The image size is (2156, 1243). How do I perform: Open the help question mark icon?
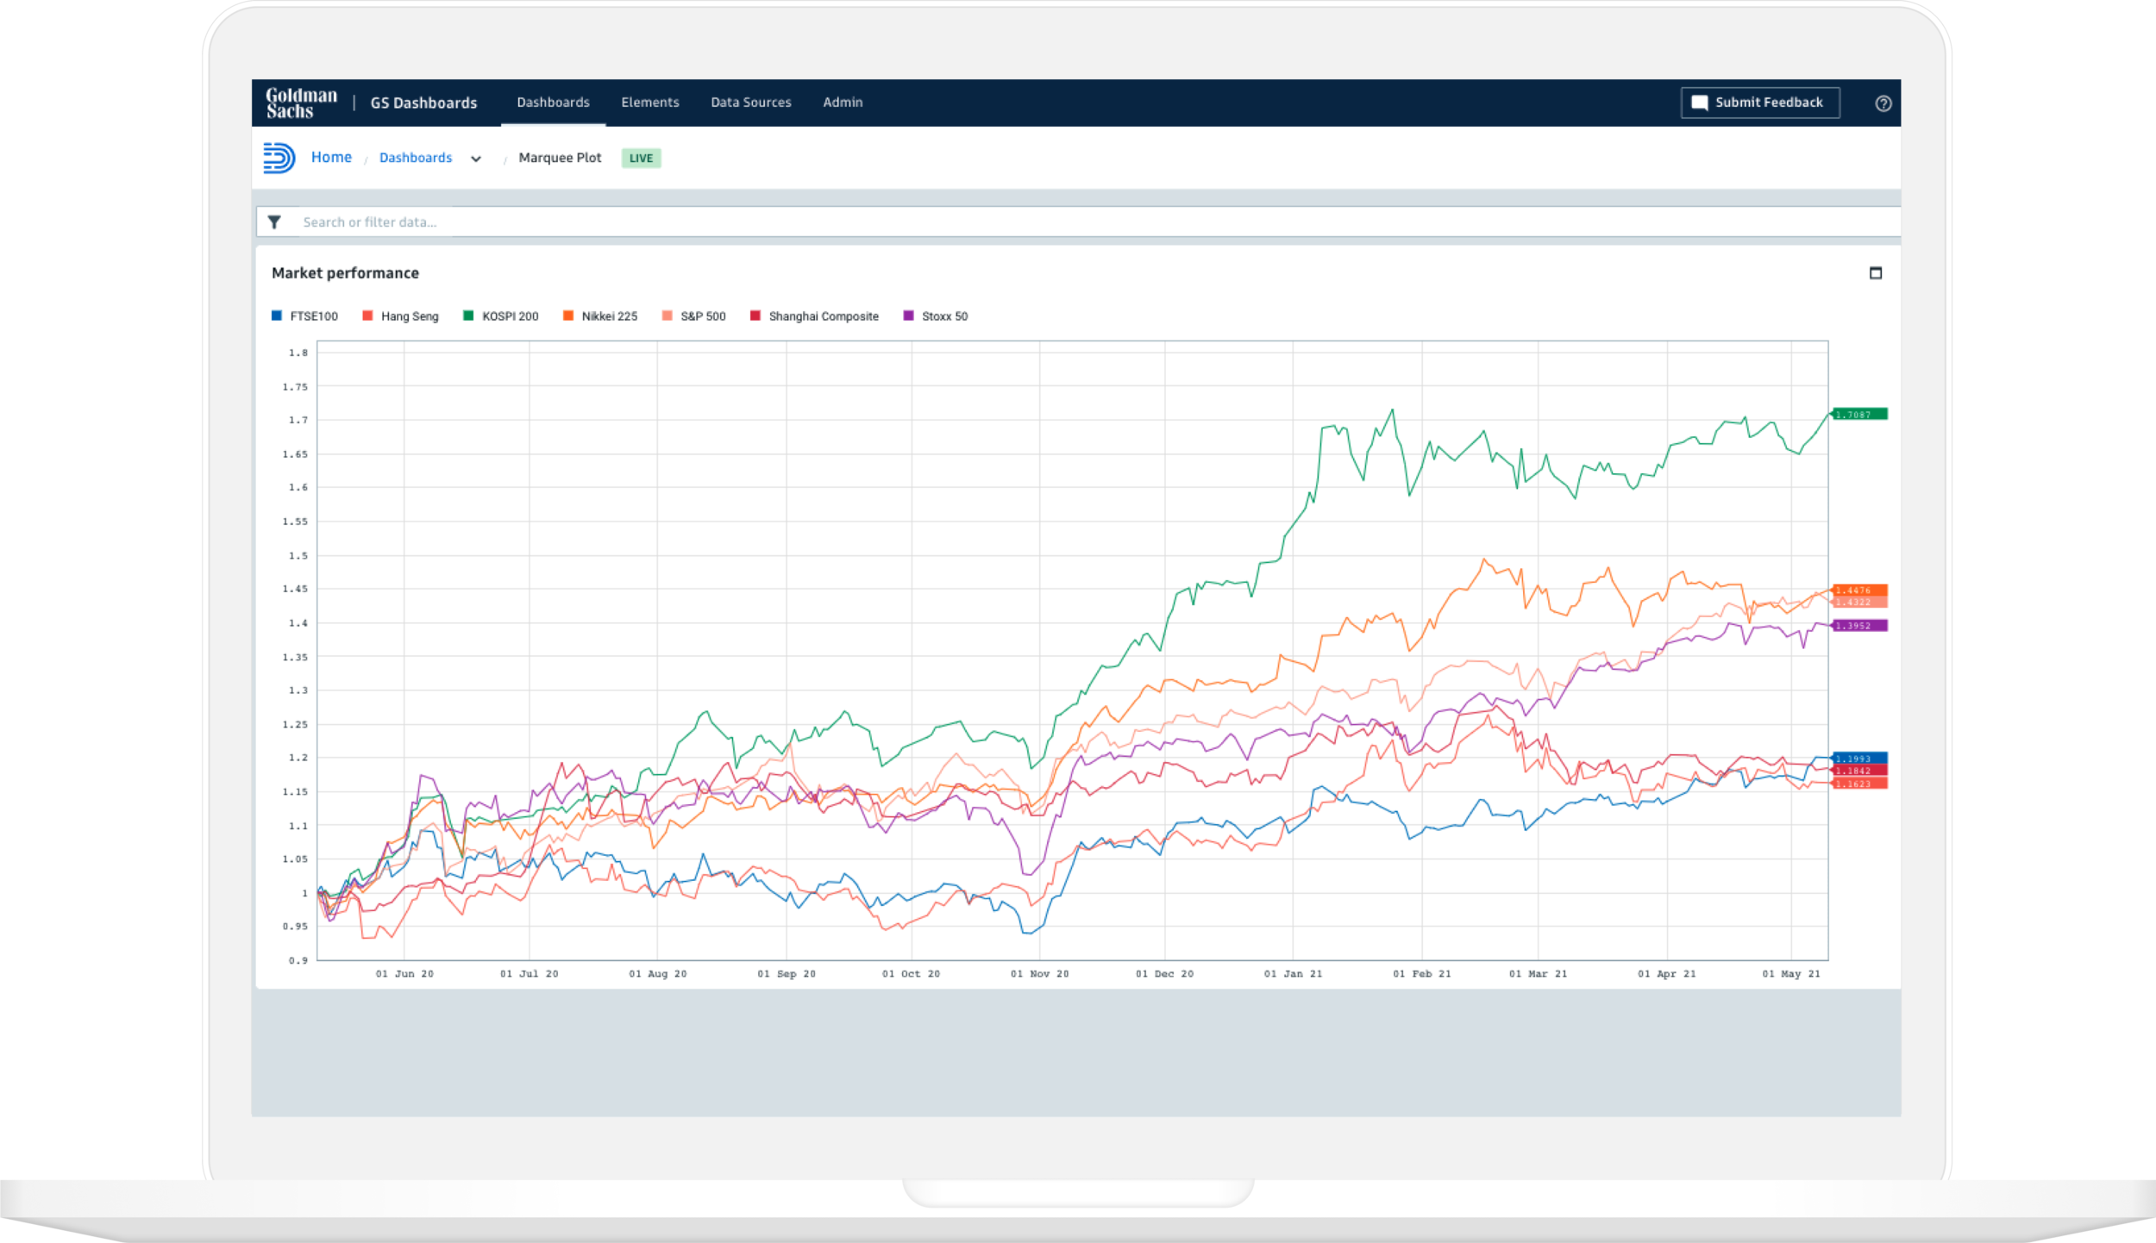click(x=1883, y=103)
